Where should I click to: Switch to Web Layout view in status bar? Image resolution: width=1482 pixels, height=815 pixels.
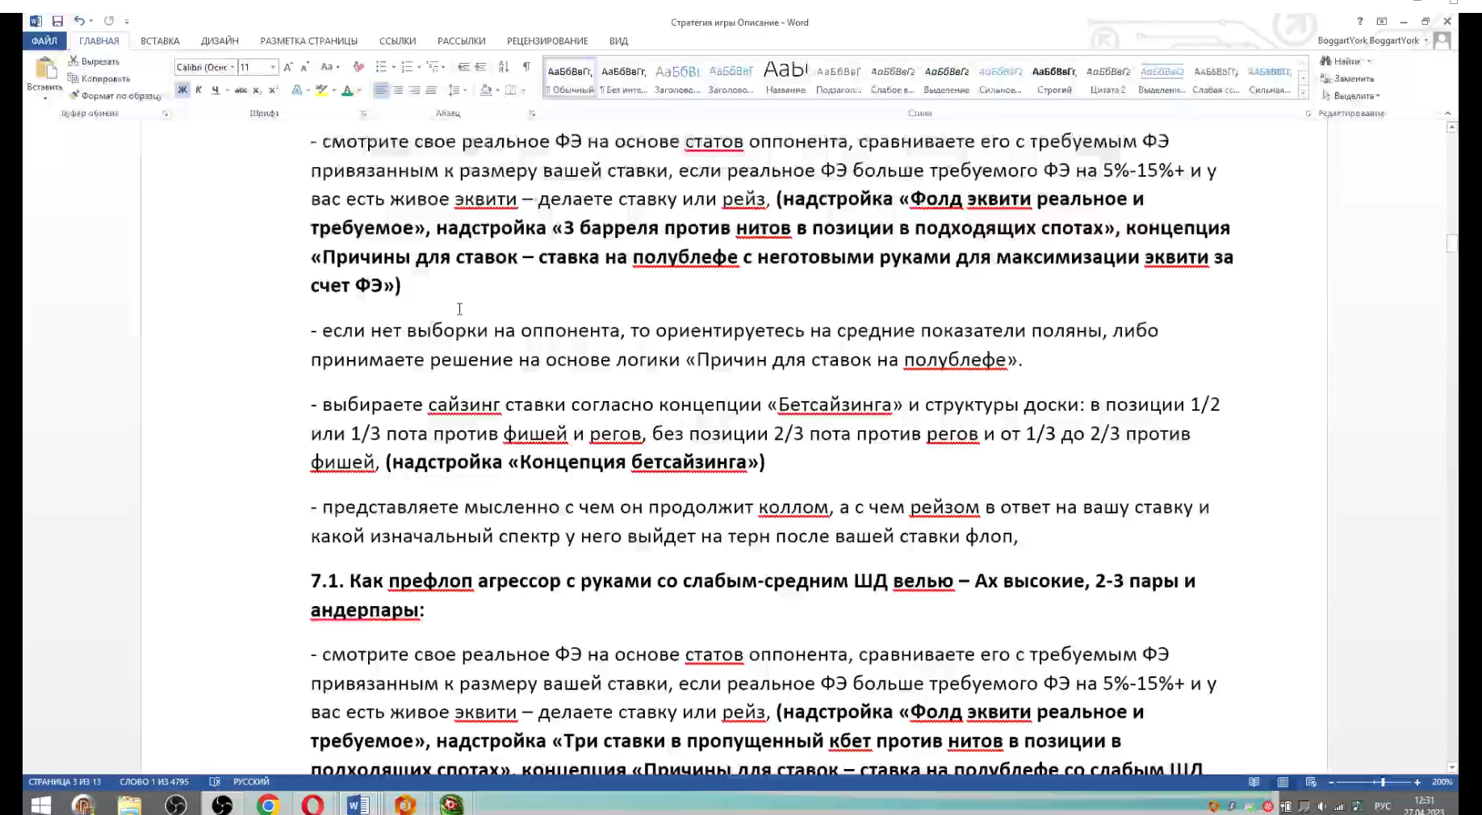pyautogui.click(x=1311, y=782)
